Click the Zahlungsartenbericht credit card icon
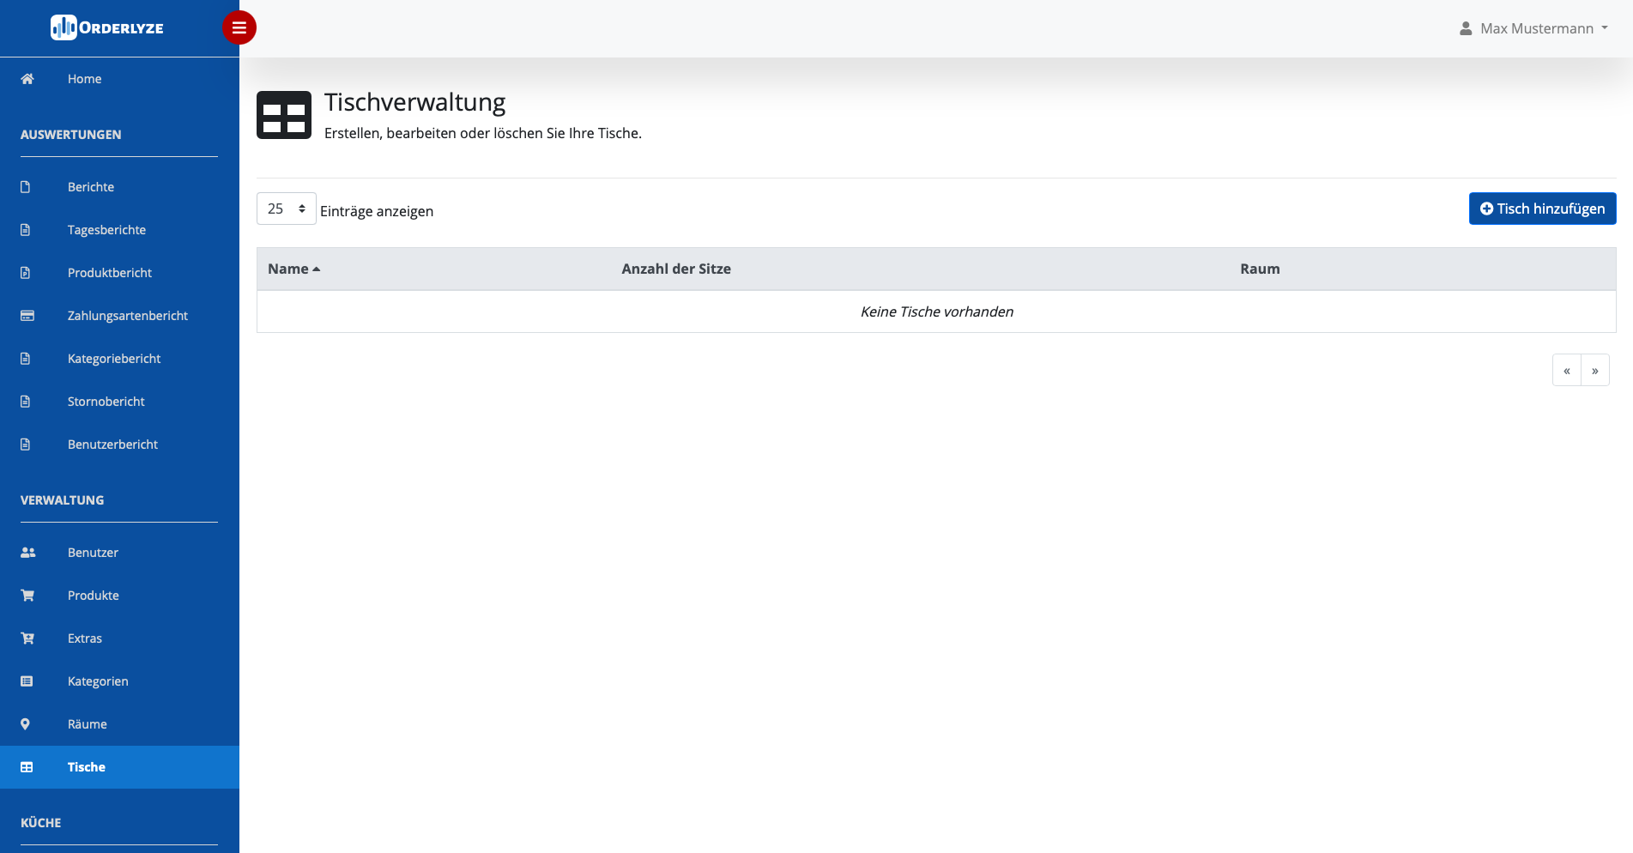The image size is (1633, 853). (x=27, y=316)
